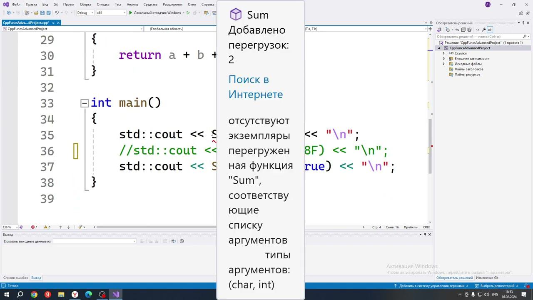Open the Правка menu

[31, 5]
